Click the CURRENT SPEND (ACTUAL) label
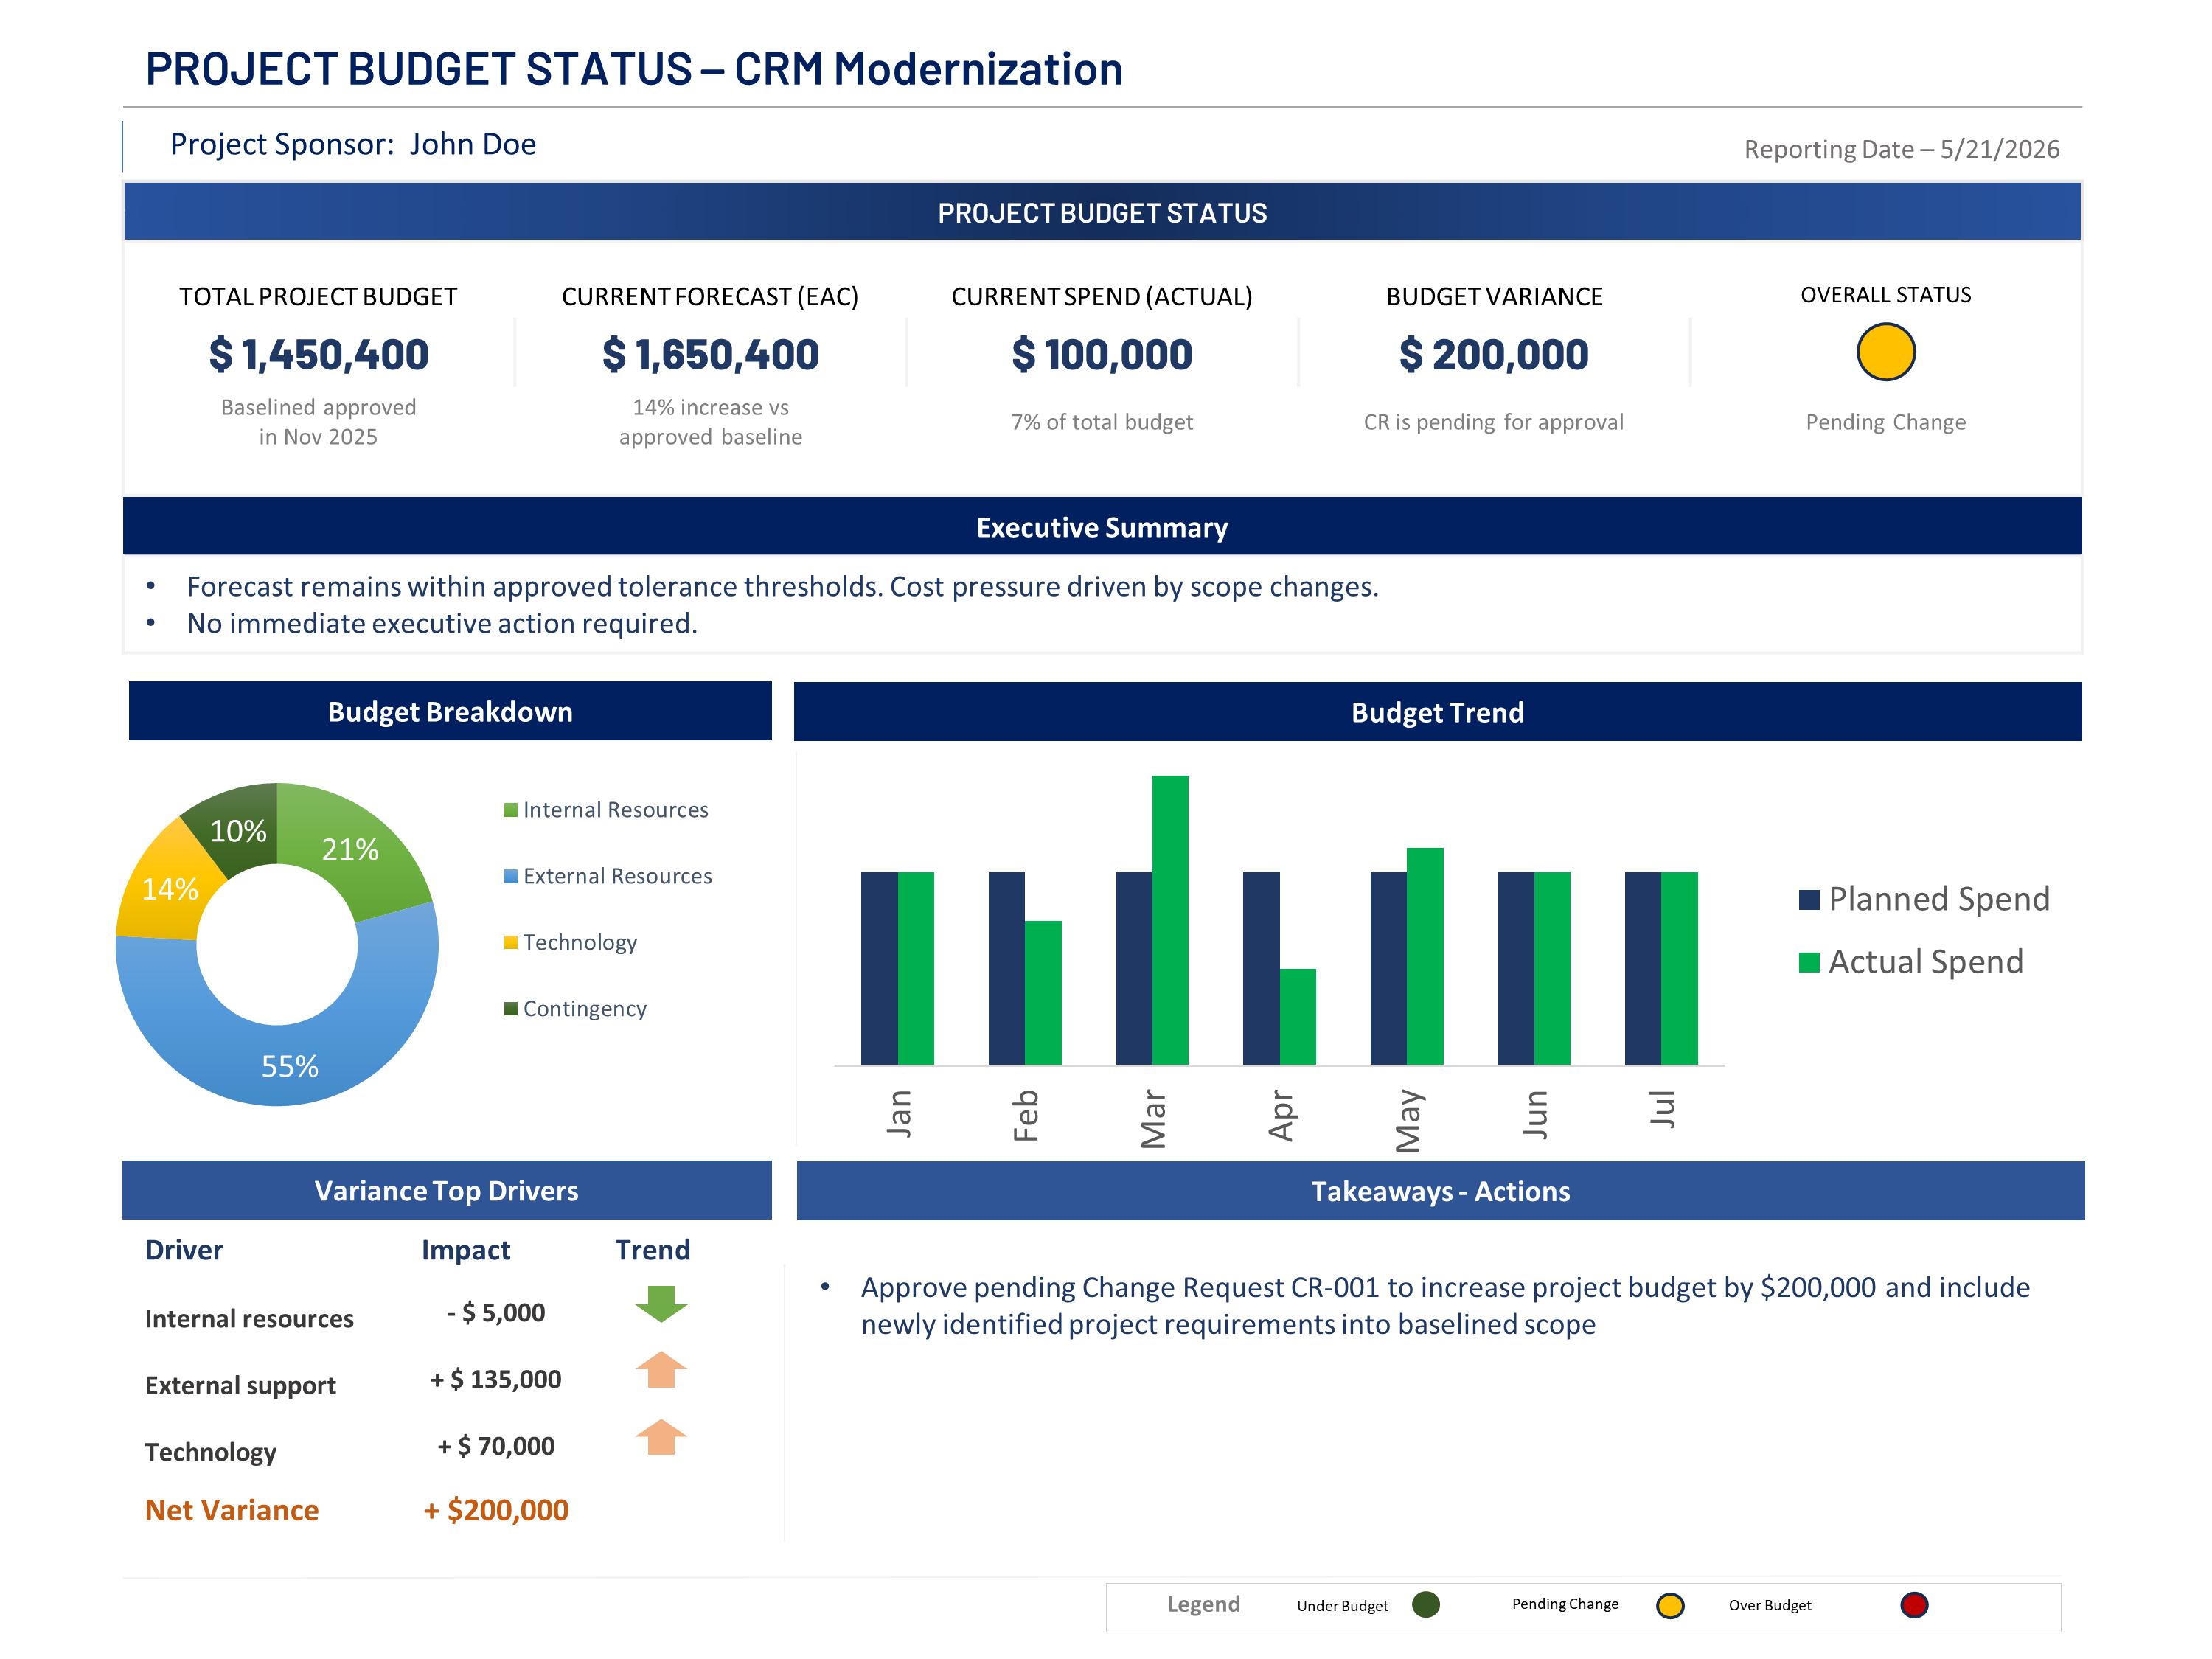The width and height of the screenshot is (2212, 1659). 1102,297
